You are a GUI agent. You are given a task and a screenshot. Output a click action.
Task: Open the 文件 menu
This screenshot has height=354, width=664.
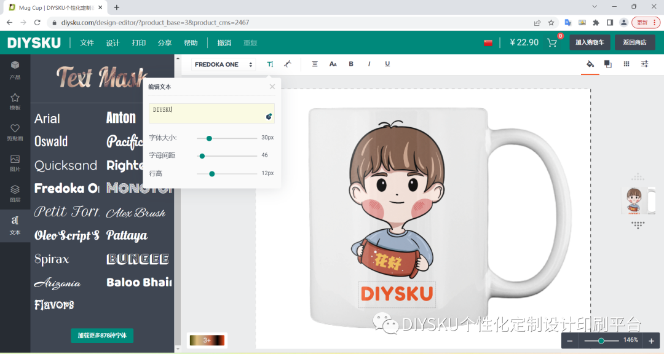87,43
